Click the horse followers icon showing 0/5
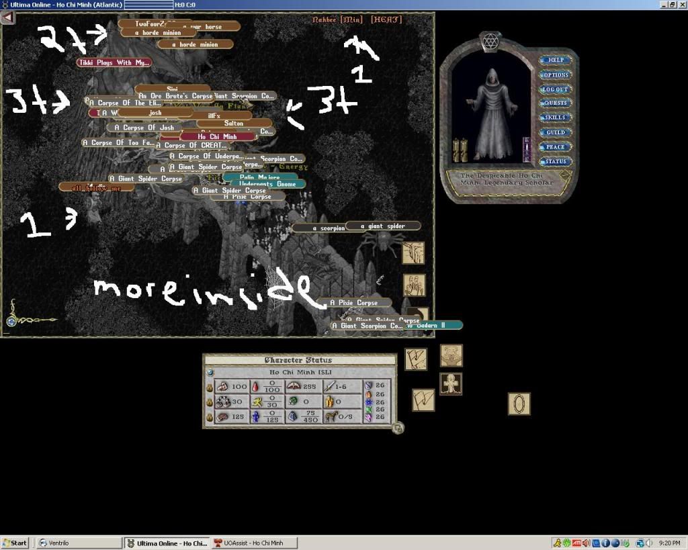The image size is (688, 550). 331,416
